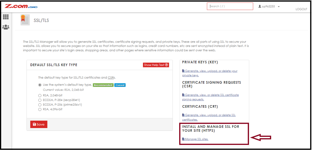Click the Recommended green badge
312x150 pixels.
coord(103,85)
